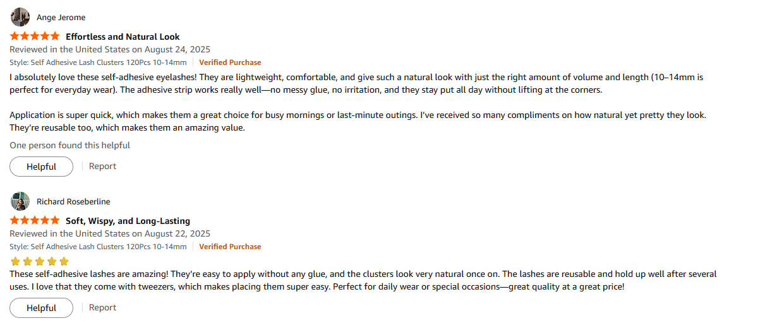
Task: Click the Style label on Ange Jerome's review
Action: (x=98, y=62)
